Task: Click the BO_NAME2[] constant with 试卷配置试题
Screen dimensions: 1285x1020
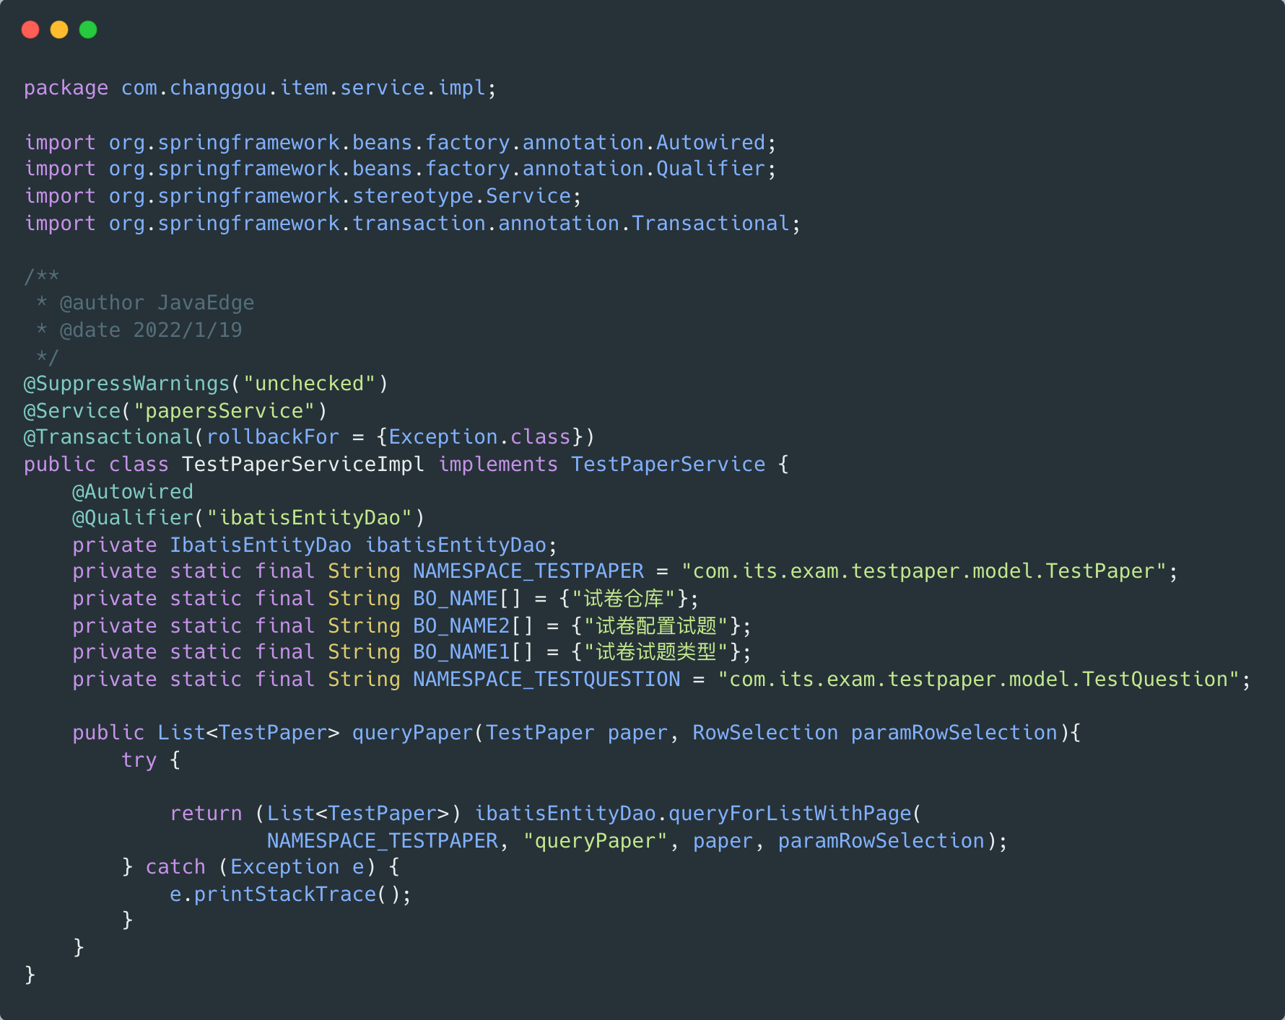Action: point(411,626)
